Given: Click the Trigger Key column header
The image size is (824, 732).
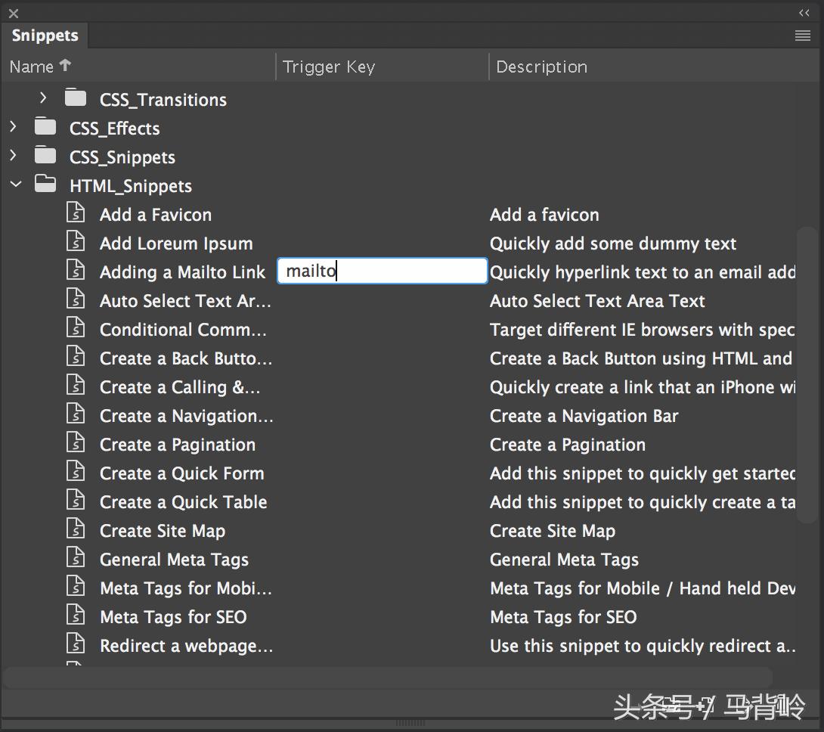Looking at the screenshot, I should pyautogui.click(x=329, y=67).
